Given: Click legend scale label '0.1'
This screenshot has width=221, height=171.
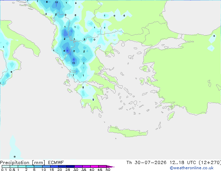Looking at the screenshot, I should coord(4,170).
